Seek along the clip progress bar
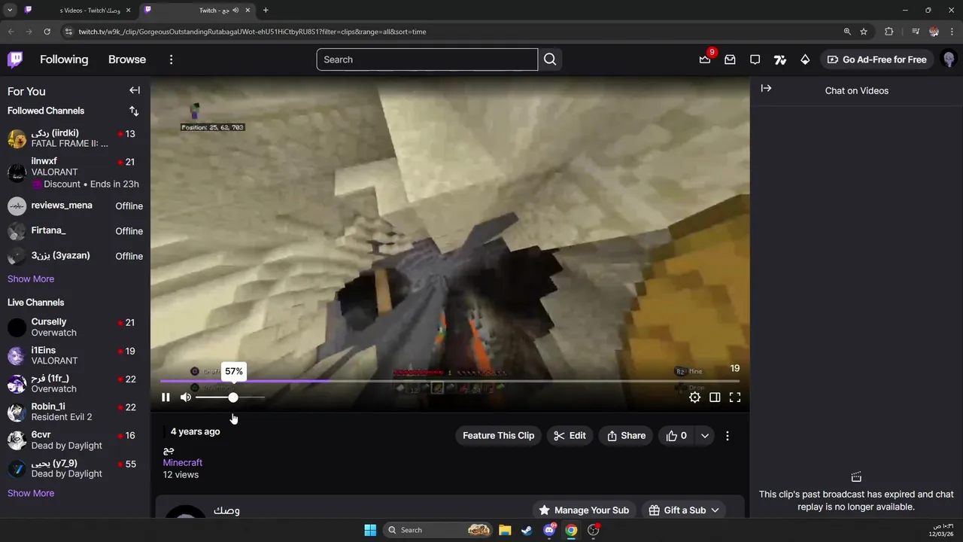 (x=450, y=382)
